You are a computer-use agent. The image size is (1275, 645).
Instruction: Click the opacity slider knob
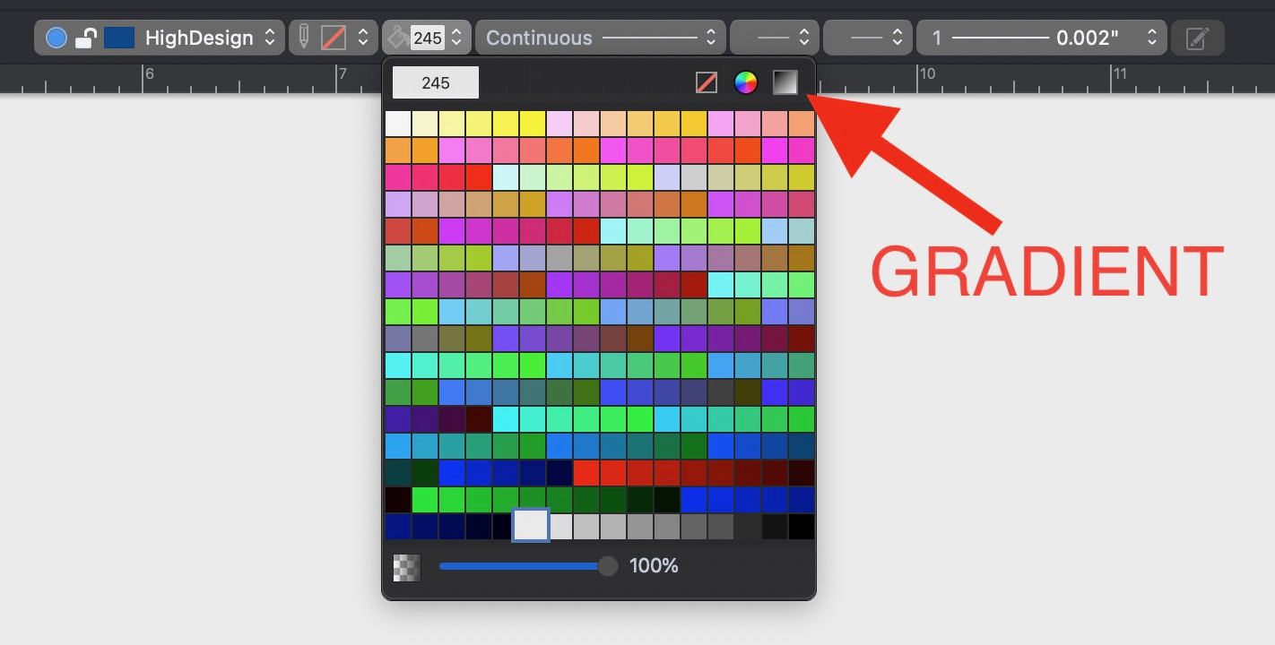point(608,566)
